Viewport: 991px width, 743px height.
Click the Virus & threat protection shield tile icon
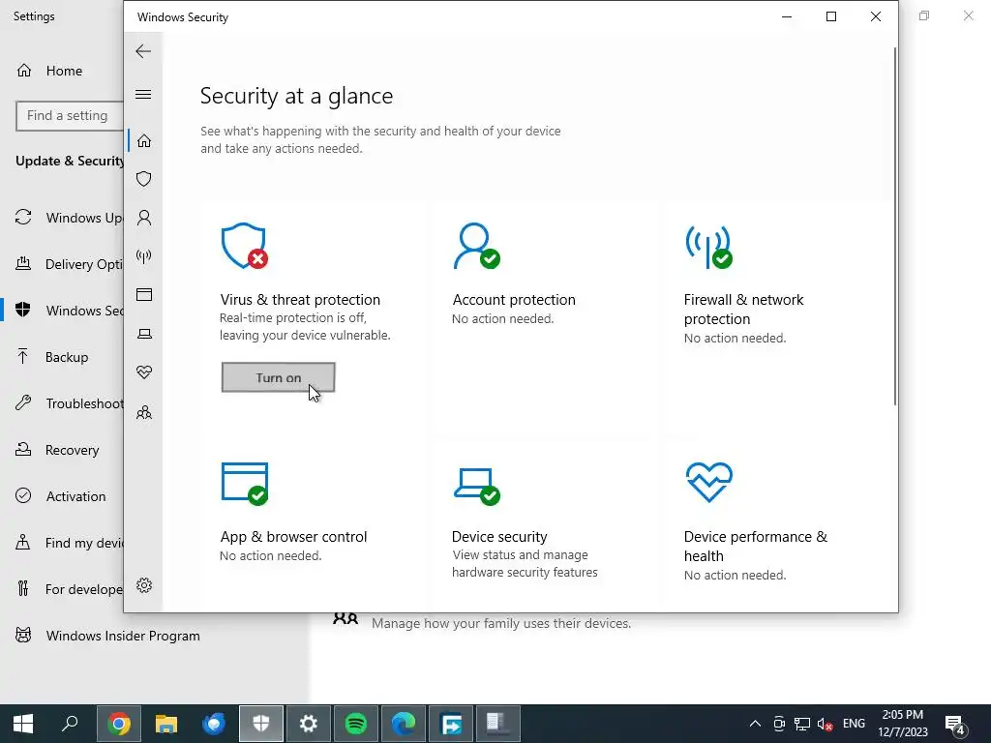(x=245, y=246)
